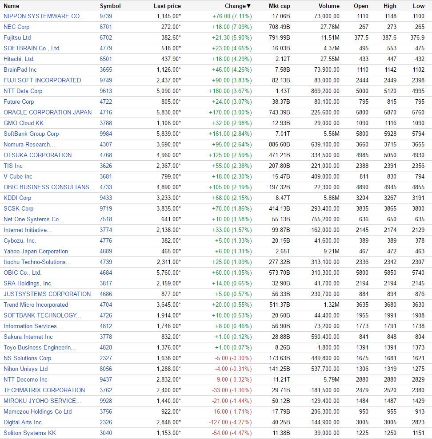Open OBIC BUSINESS CONSULTANS... link
432x439 pixels.
(49, 187)
